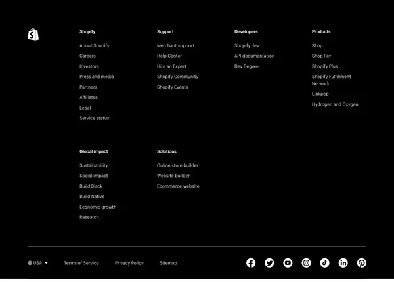This screenshot has height=282, width=394.
Task: Open Shopify Events link
Action: tap(172, 87)
